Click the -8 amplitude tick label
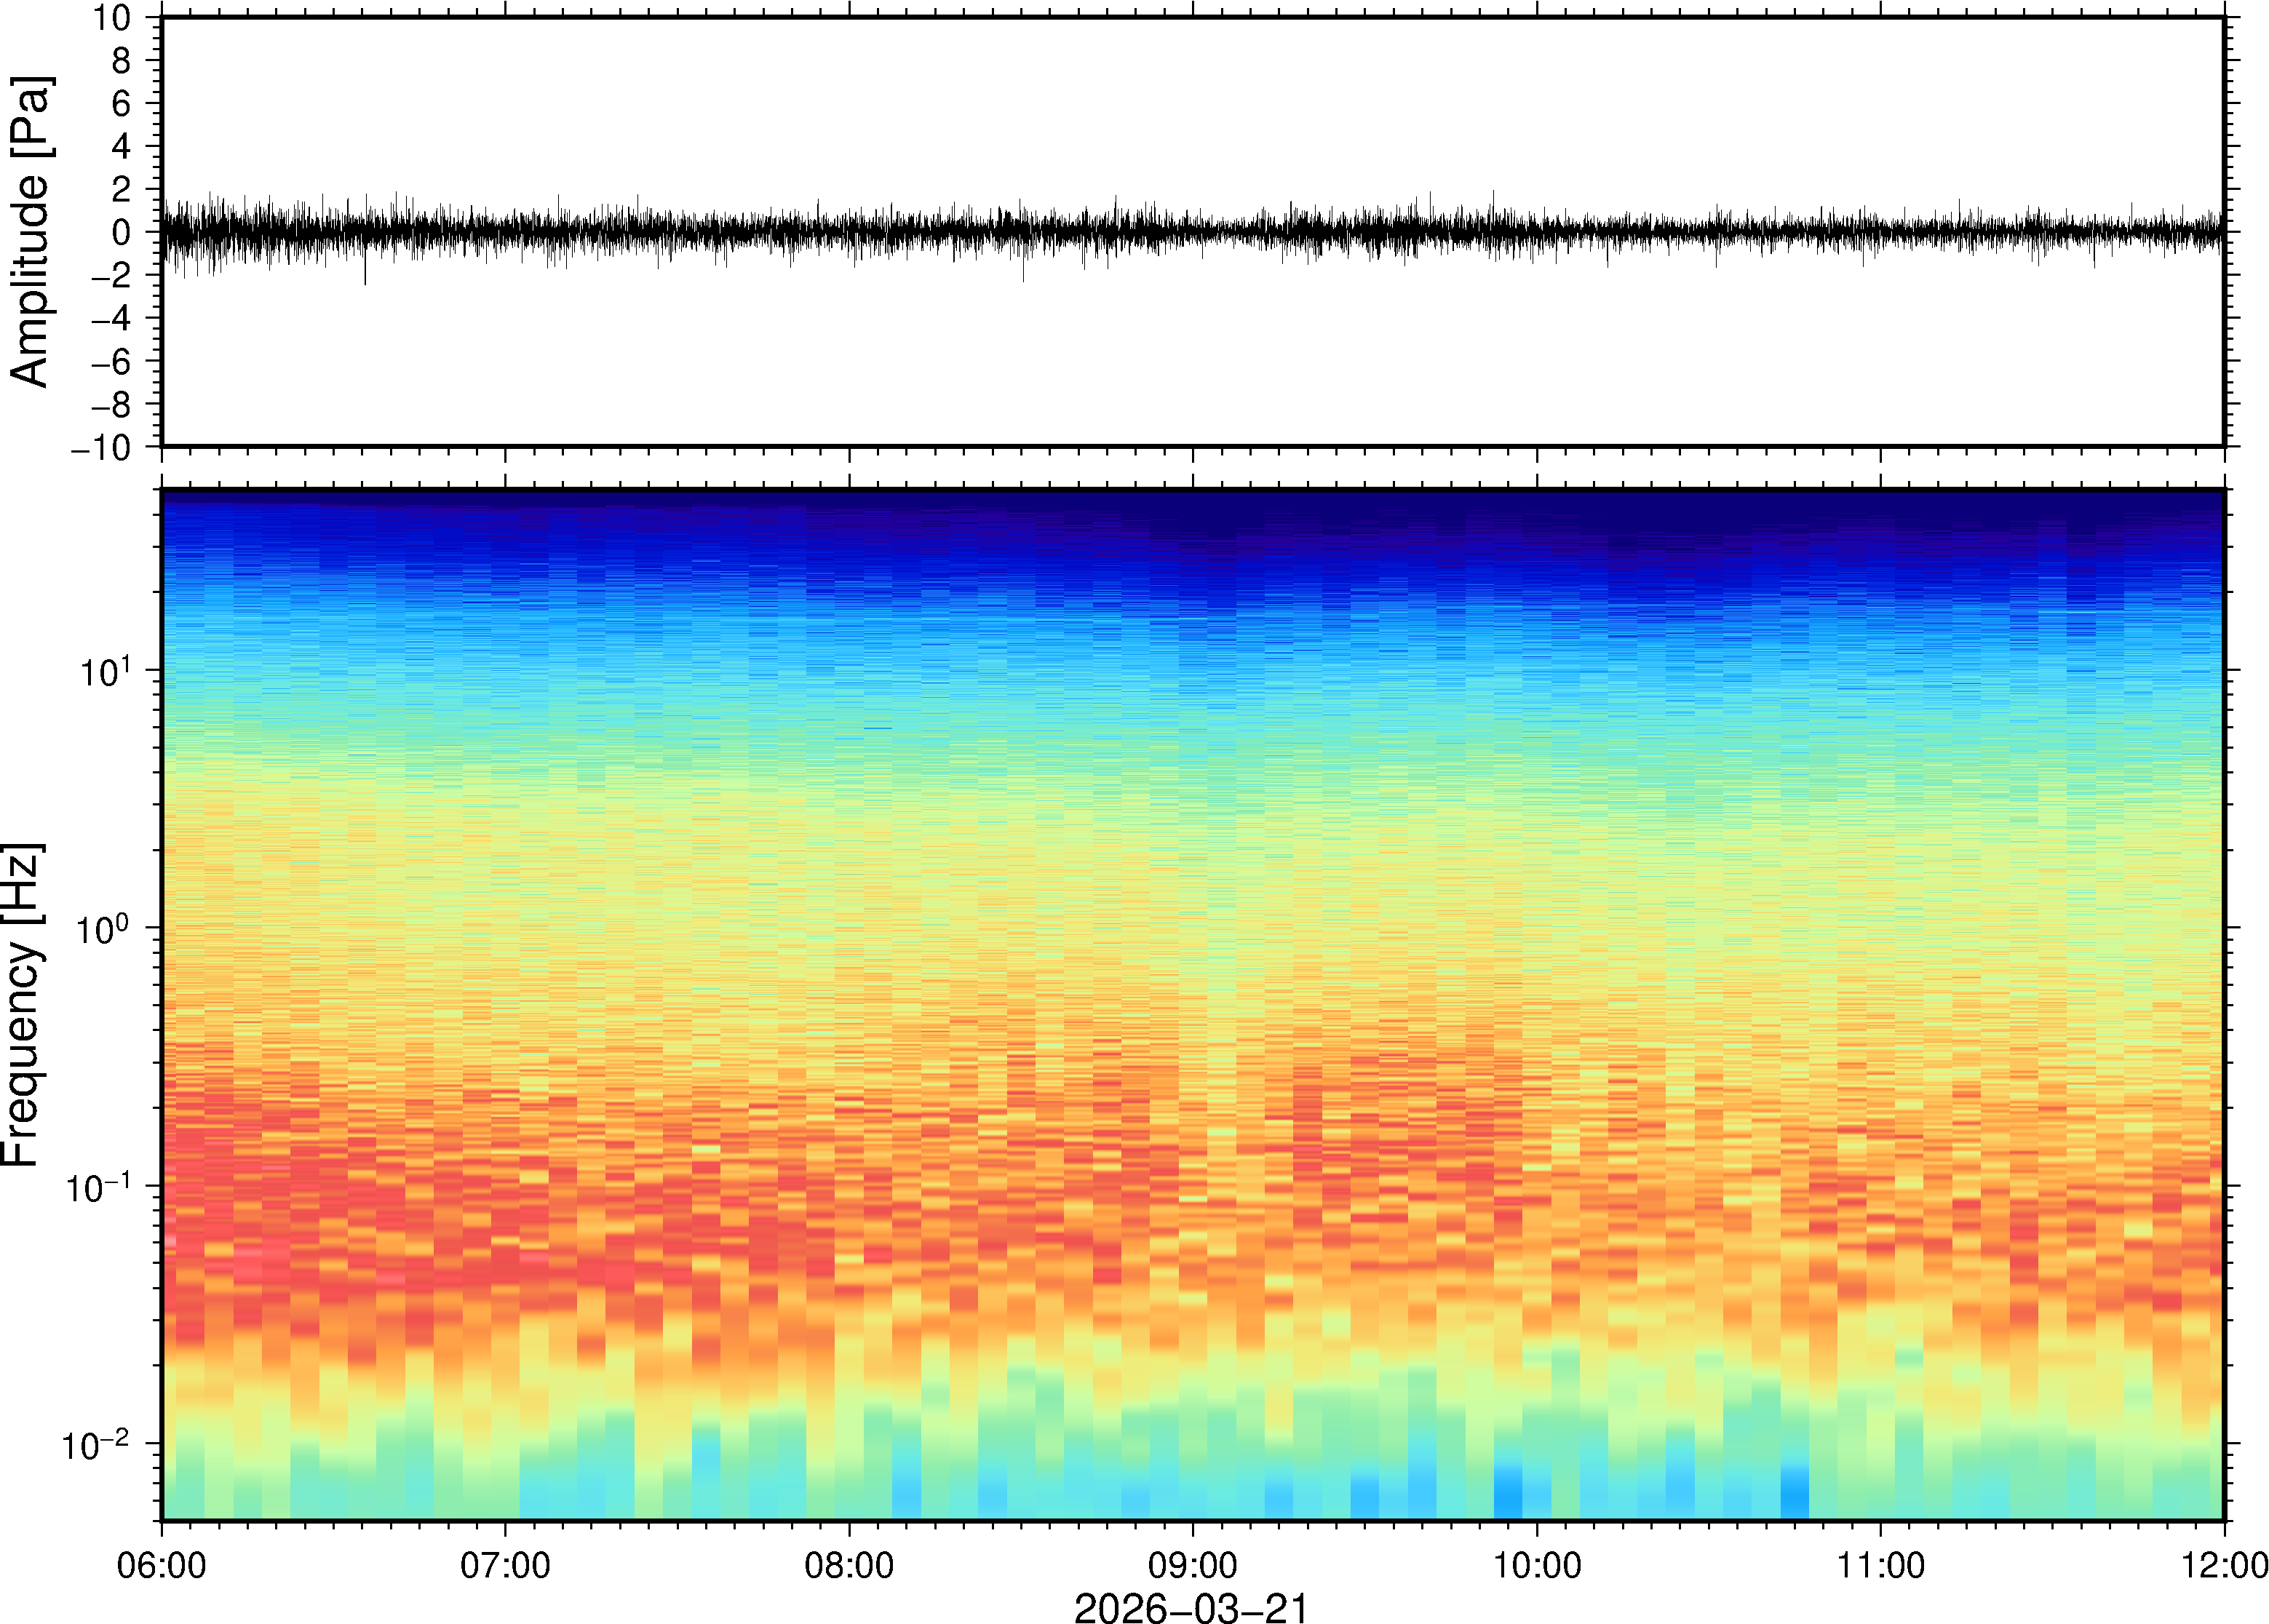This screenshot has width=2269, height=1624. [x=110, y=405]
